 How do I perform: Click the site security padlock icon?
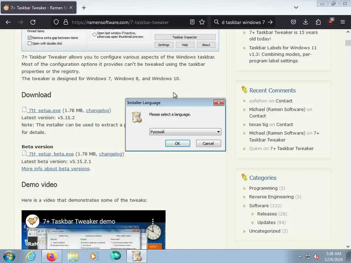[x=65, y=22]
